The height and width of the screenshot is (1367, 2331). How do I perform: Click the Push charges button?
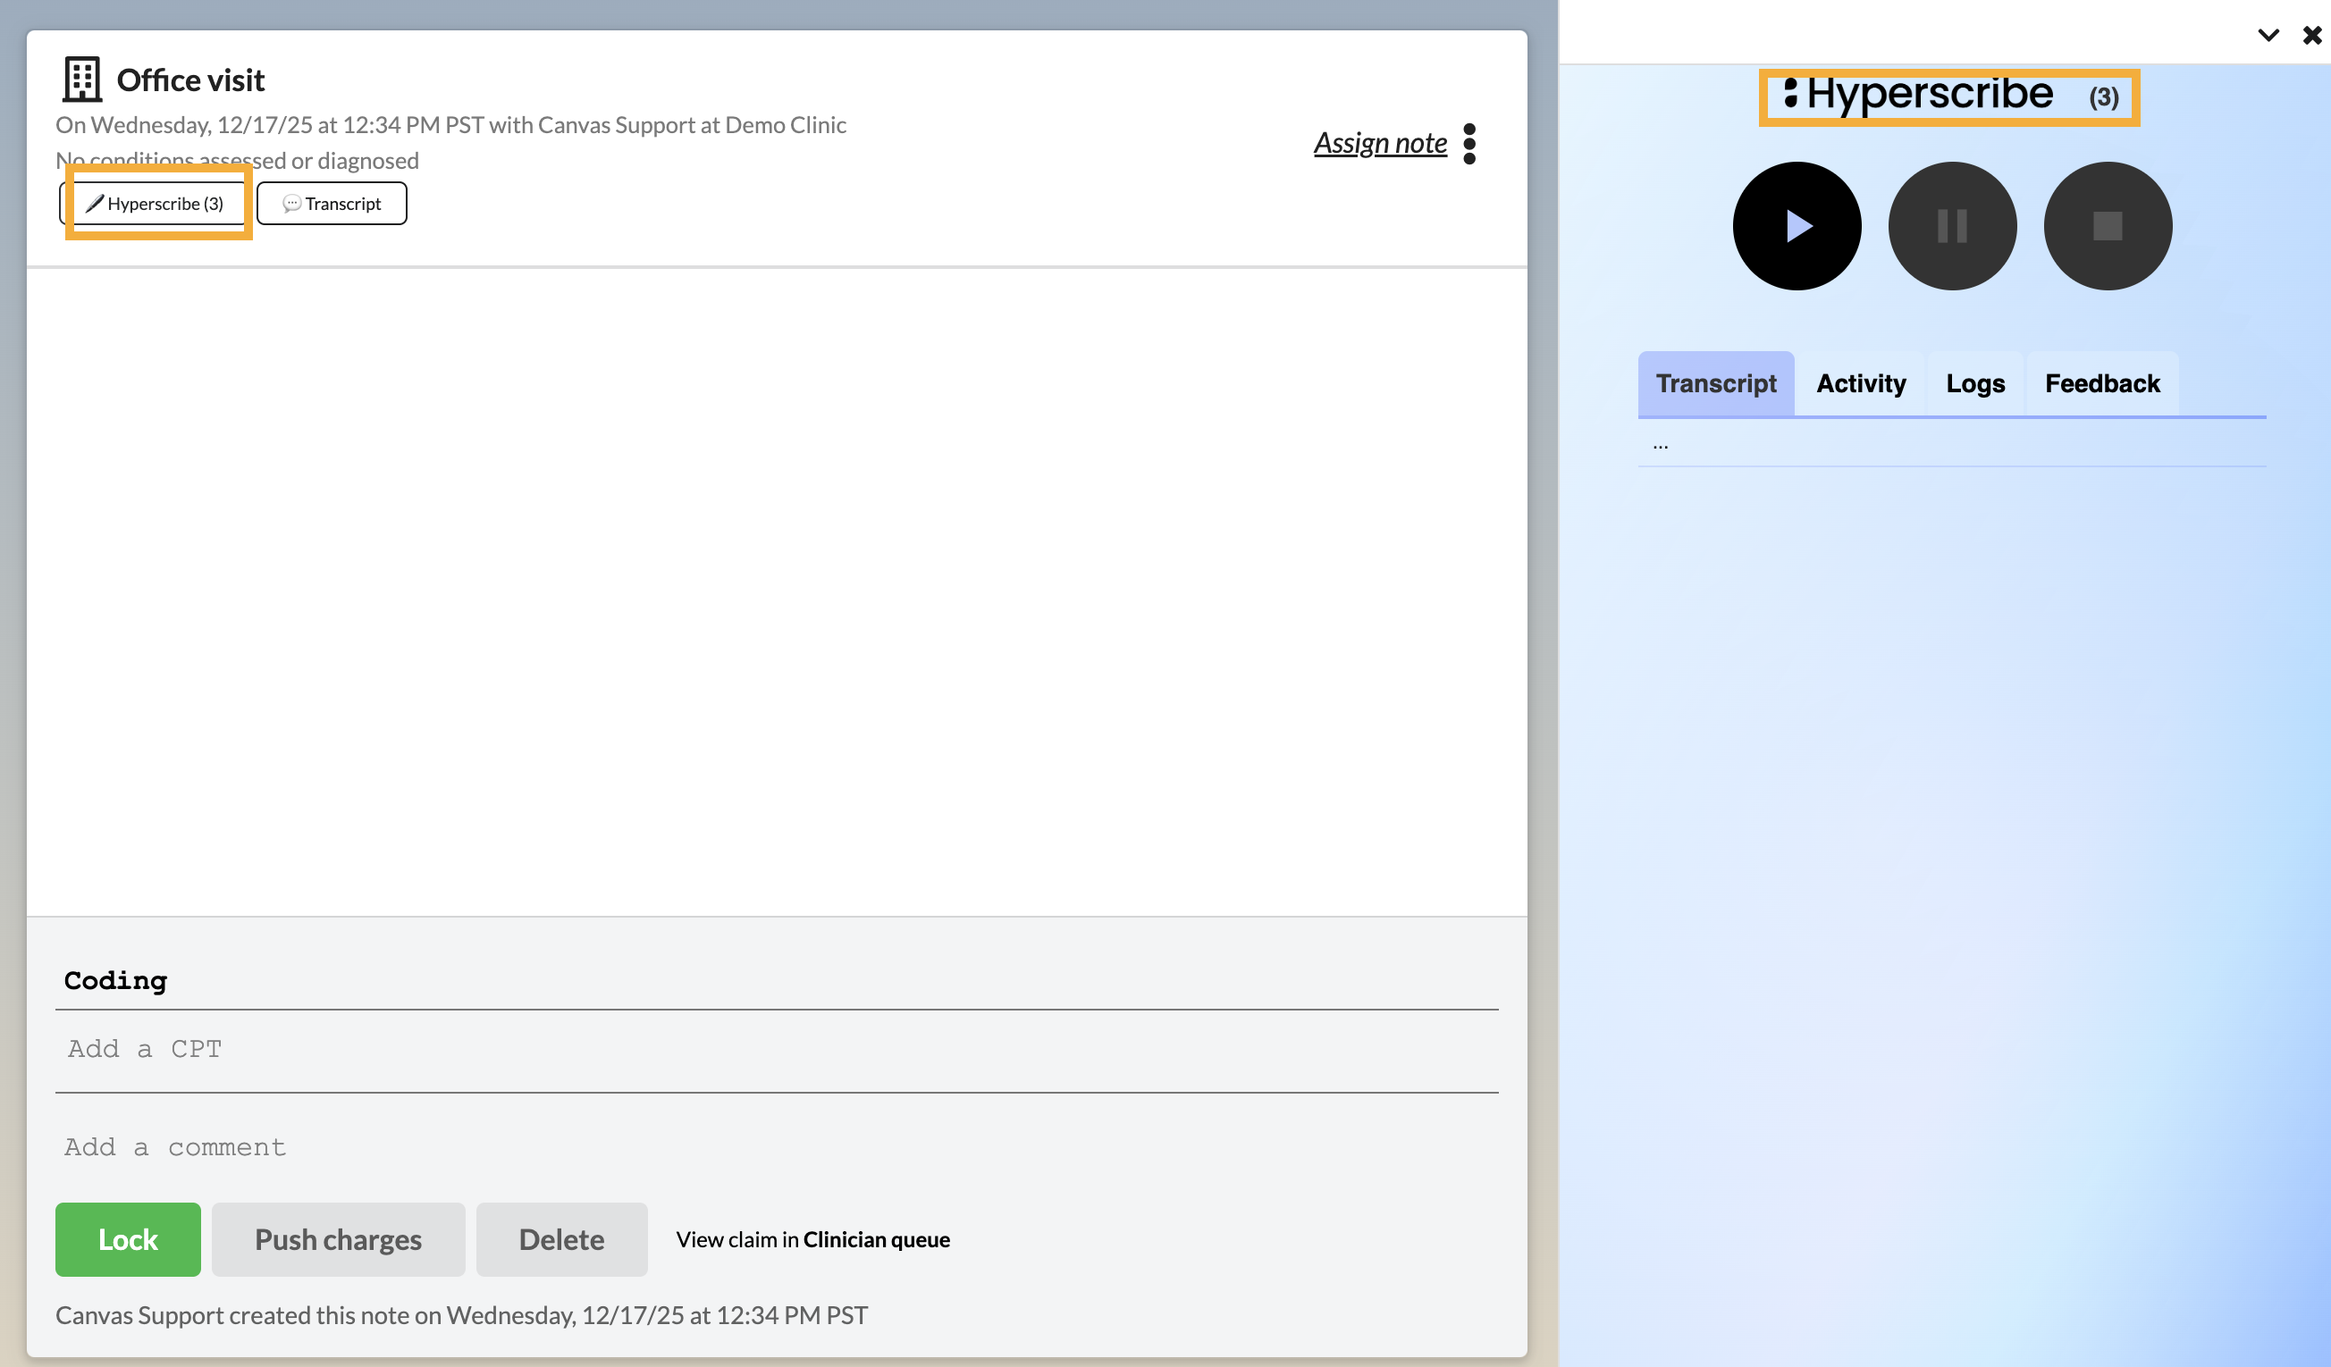coord(338,1239)
